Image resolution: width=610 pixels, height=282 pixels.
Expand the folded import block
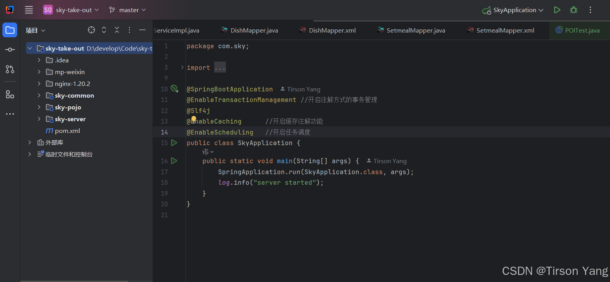pyautogui.click(x=182, y=67)
